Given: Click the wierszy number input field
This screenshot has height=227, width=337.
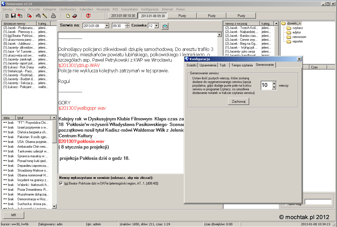Looking at the screenshot, I should click(x=266, y=85).
